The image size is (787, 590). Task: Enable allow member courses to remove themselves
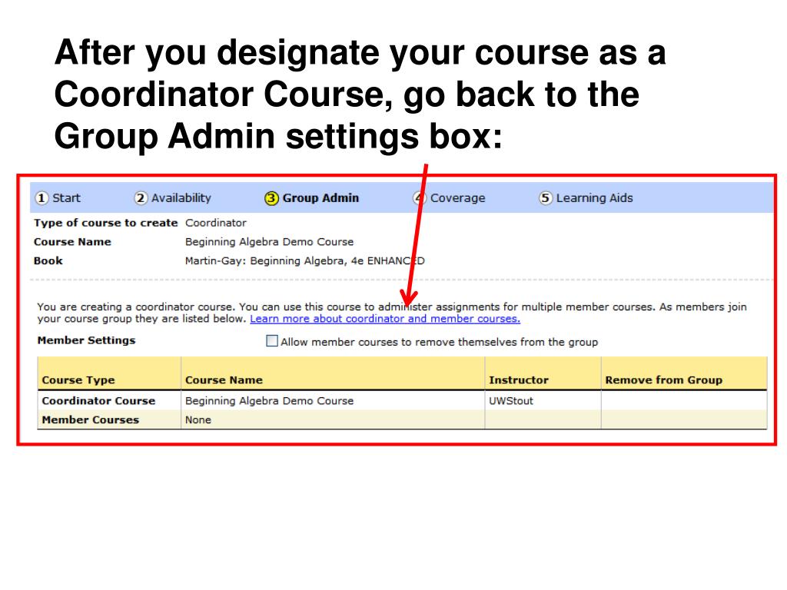click(271, 341)
